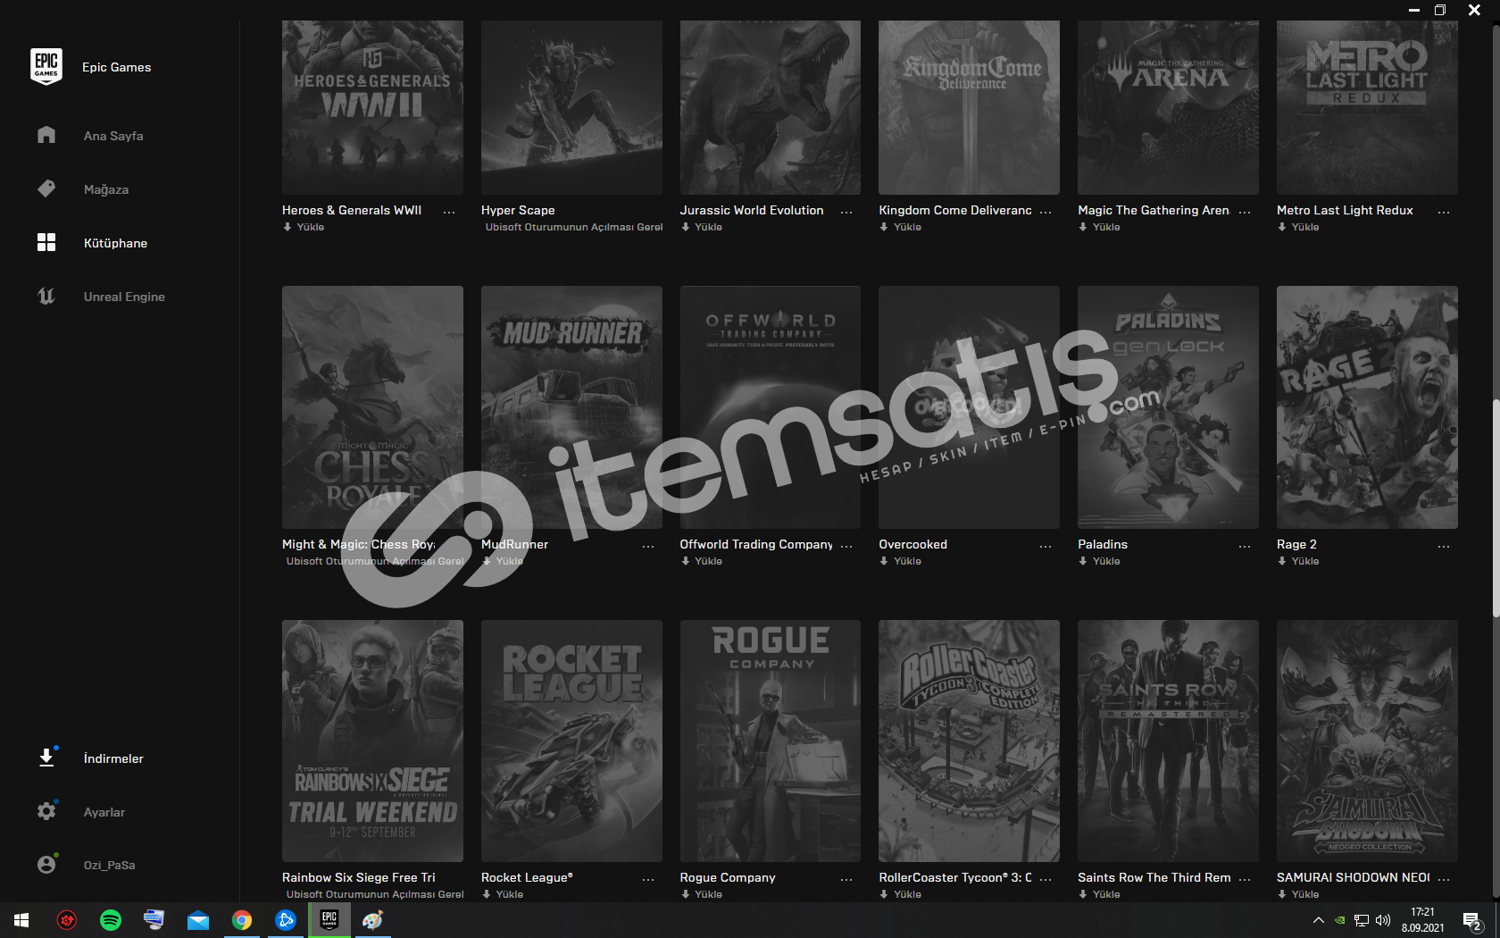Click download icon under Paladins
This screenshot has height=938, width=1500.
[x=1083, y=561]
